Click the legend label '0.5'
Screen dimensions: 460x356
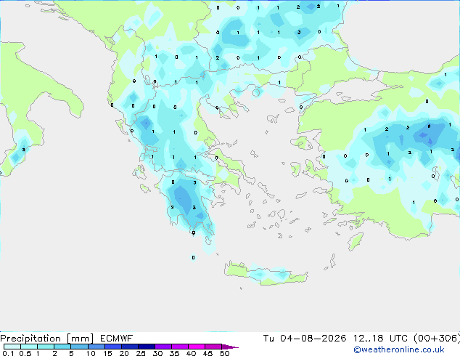click(x=25, y=353)
